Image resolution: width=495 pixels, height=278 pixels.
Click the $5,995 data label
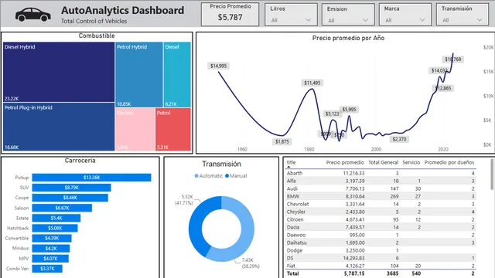pos(349,110)
